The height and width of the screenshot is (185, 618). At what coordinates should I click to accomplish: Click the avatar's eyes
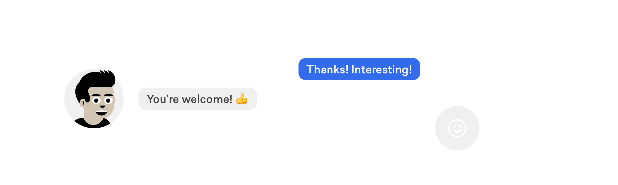coord(102,101)
